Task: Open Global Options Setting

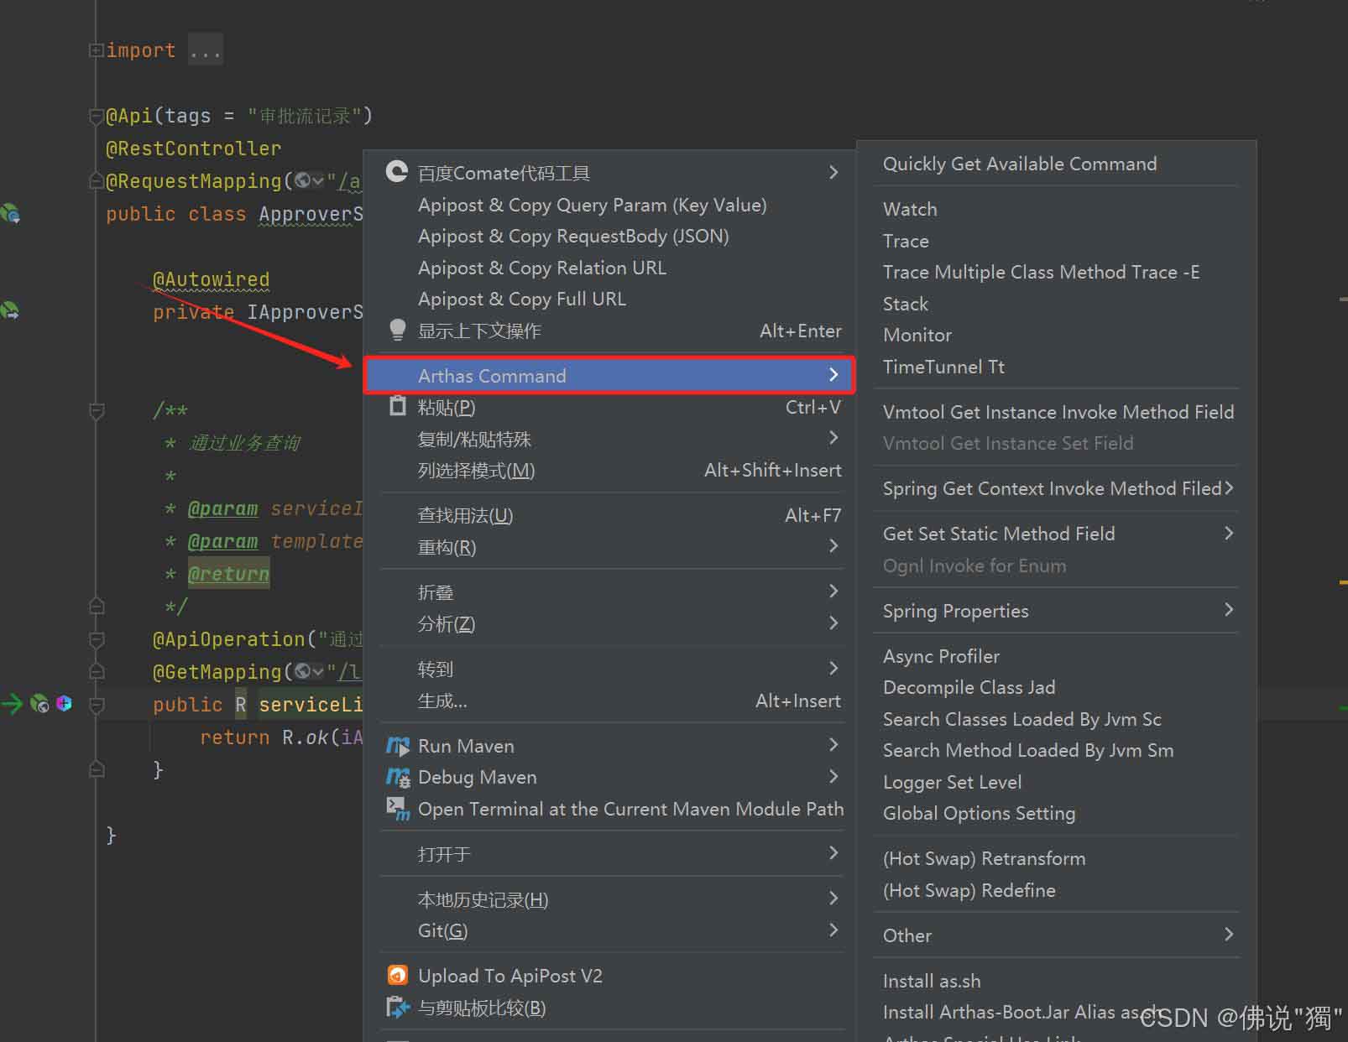Action: 979,813
